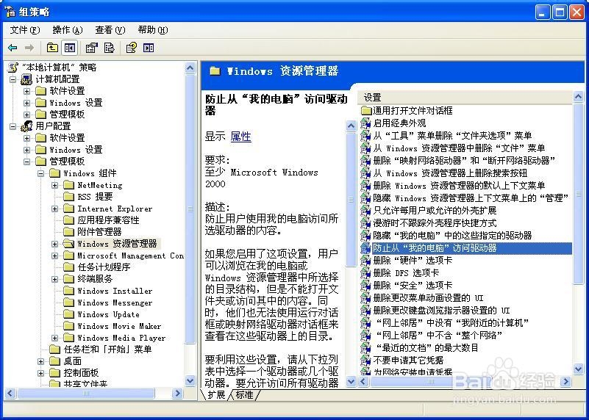589x420 pixels.
Task: Click the policy icon of 启用经典外观
Action: click(x=365, y=123)
